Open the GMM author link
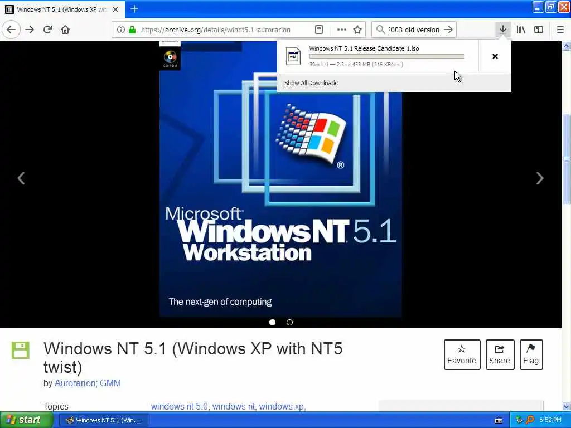571x428 pixels. click(x=110, y=383)
